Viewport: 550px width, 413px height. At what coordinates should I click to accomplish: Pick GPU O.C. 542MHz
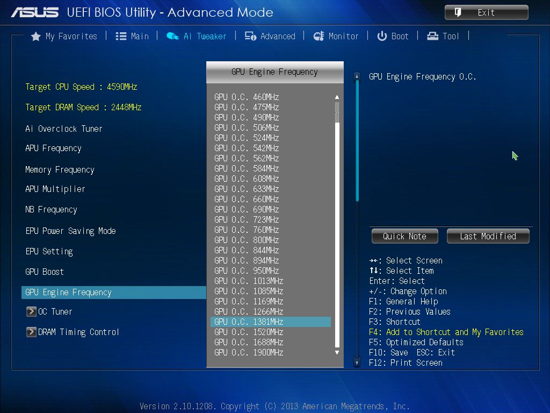coord(247,148)
